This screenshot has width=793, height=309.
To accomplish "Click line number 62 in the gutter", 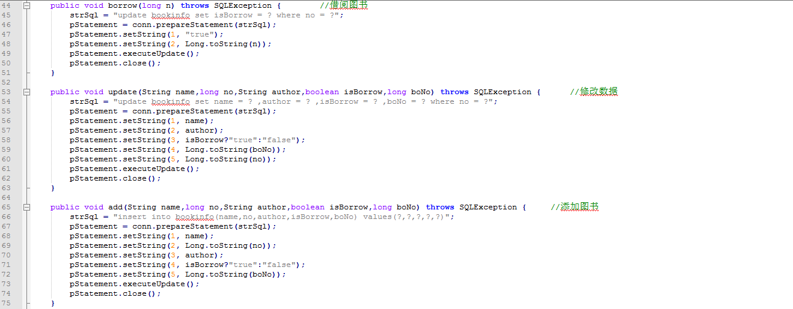I will click(x=6, y=178).
